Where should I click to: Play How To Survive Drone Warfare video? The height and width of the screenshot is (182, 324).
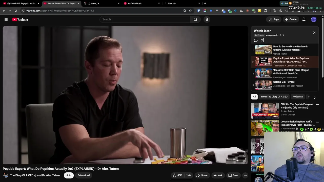(x=285, y=50)
